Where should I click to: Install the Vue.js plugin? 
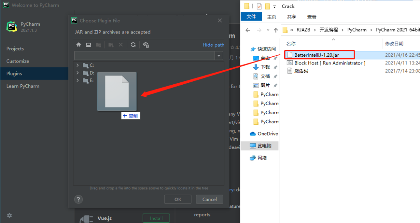pos(156,218)
